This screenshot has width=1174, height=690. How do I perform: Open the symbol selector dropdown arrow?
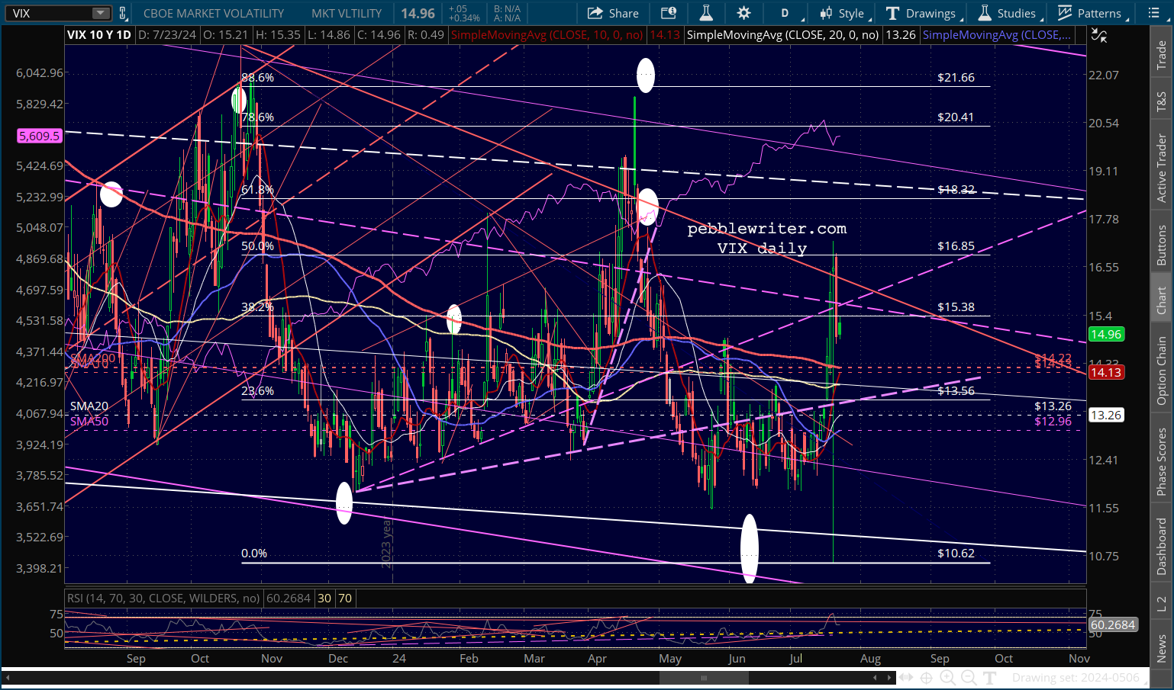point(101,13)
